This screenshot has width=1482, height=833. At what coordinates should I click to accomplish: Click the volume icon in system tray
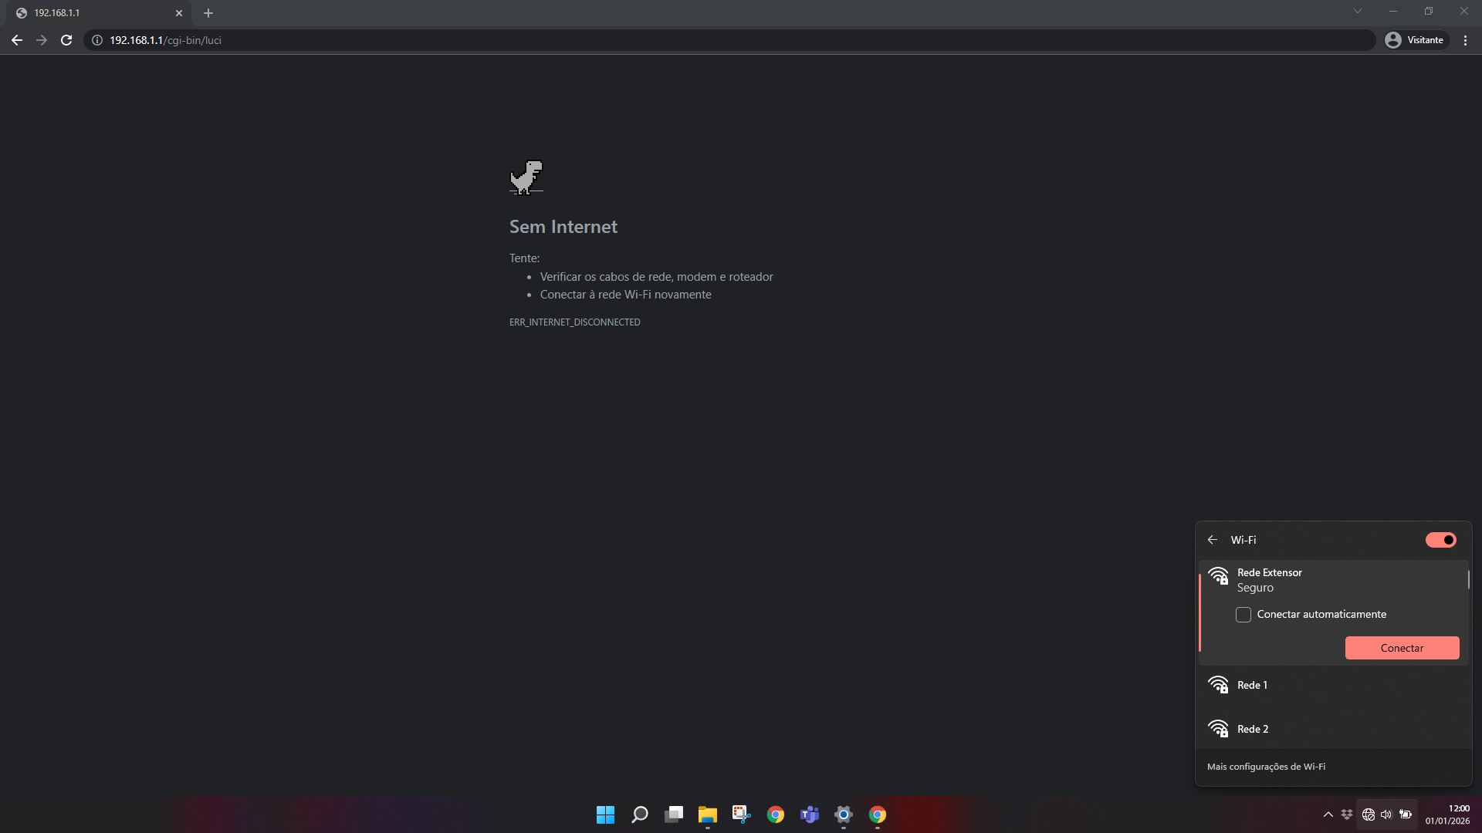1386,814
